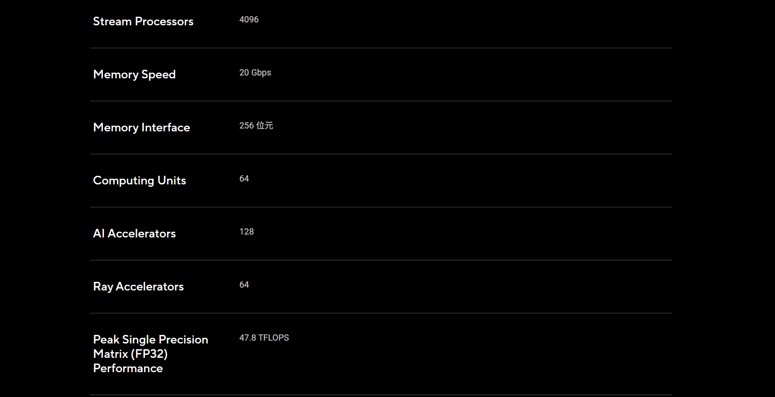This screenshot has height=397, width=775.
Task: Click the Matrix (FP32) text line
Action: point(130,354)
